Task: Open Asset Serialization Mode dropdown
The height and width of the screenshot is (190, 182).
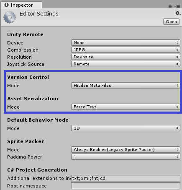Action: 126,107
